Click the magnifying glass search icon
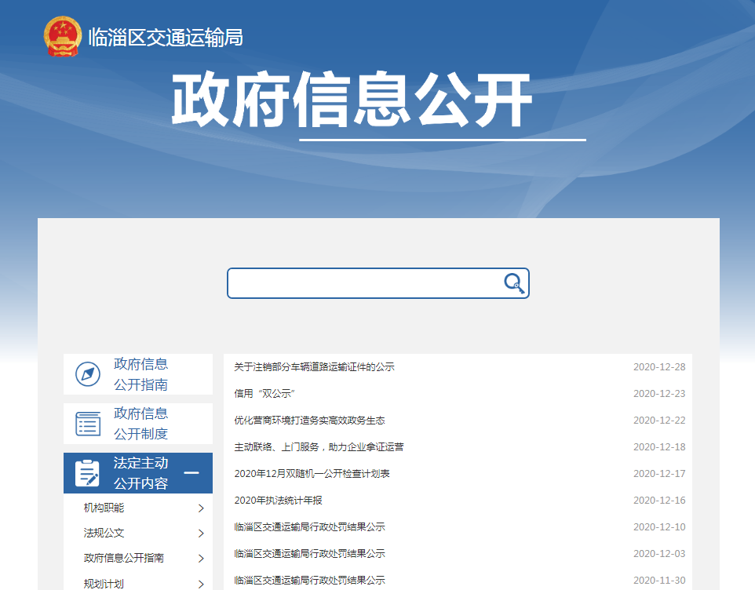The height and width of the screenshot is (590, 755). pyautogui.click(x=513, y=283)
